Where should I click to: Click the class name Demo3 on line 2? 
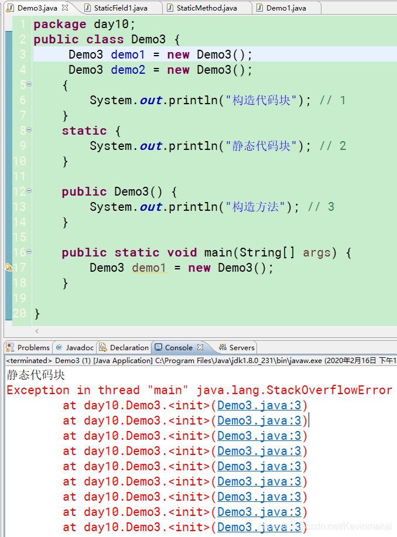tap(148, 39)
